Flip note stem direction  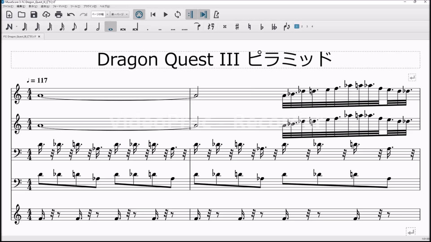point(286,26)
